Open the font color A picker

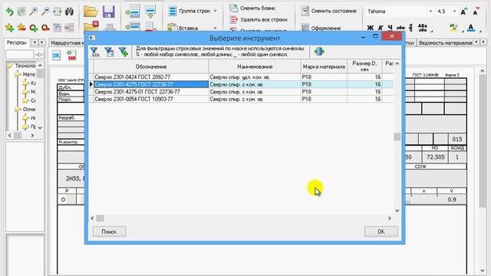point(471,28)
